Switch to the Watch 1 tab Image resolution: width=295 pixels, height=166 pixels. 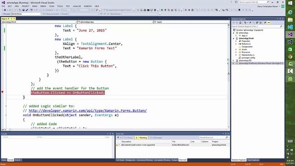[18, 160]
